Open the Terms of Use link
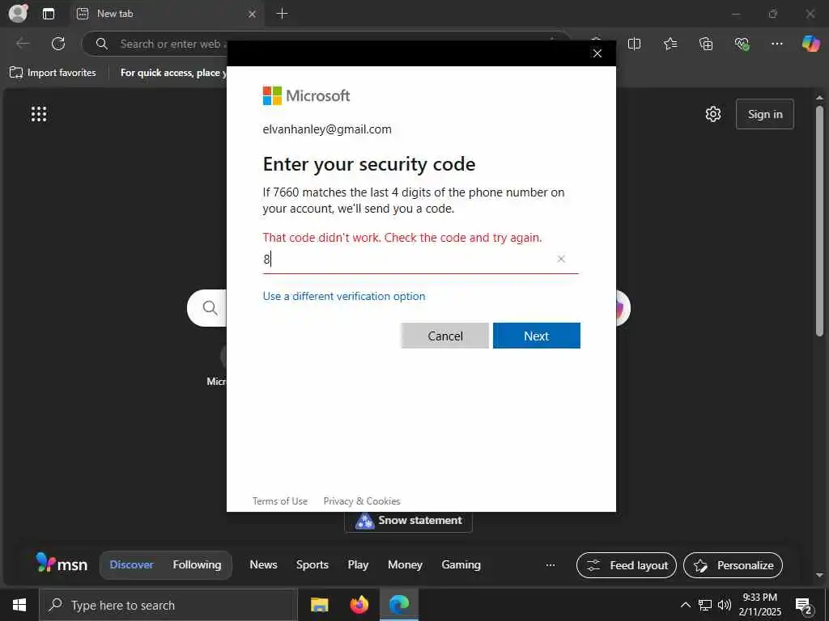 point(279,501)
